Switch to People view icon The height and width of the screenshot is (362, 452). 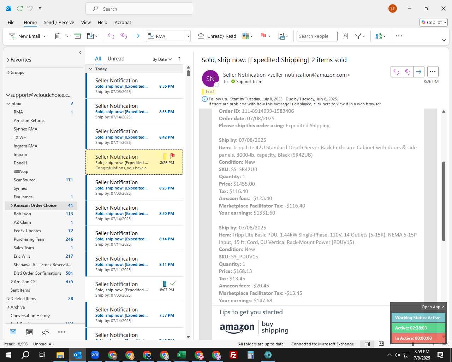click(x=45, y=332)
